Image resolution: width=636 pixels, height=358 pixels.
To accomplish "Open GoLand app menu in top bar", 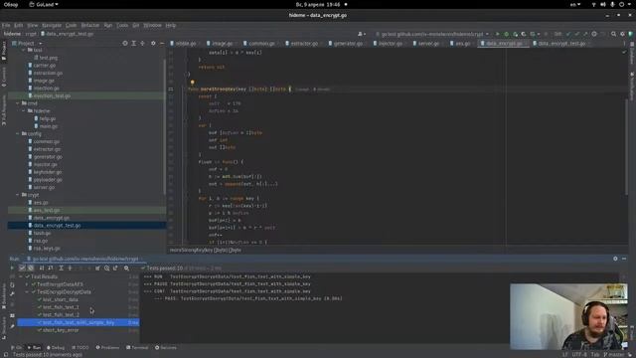I will click(x=44, y=4).
